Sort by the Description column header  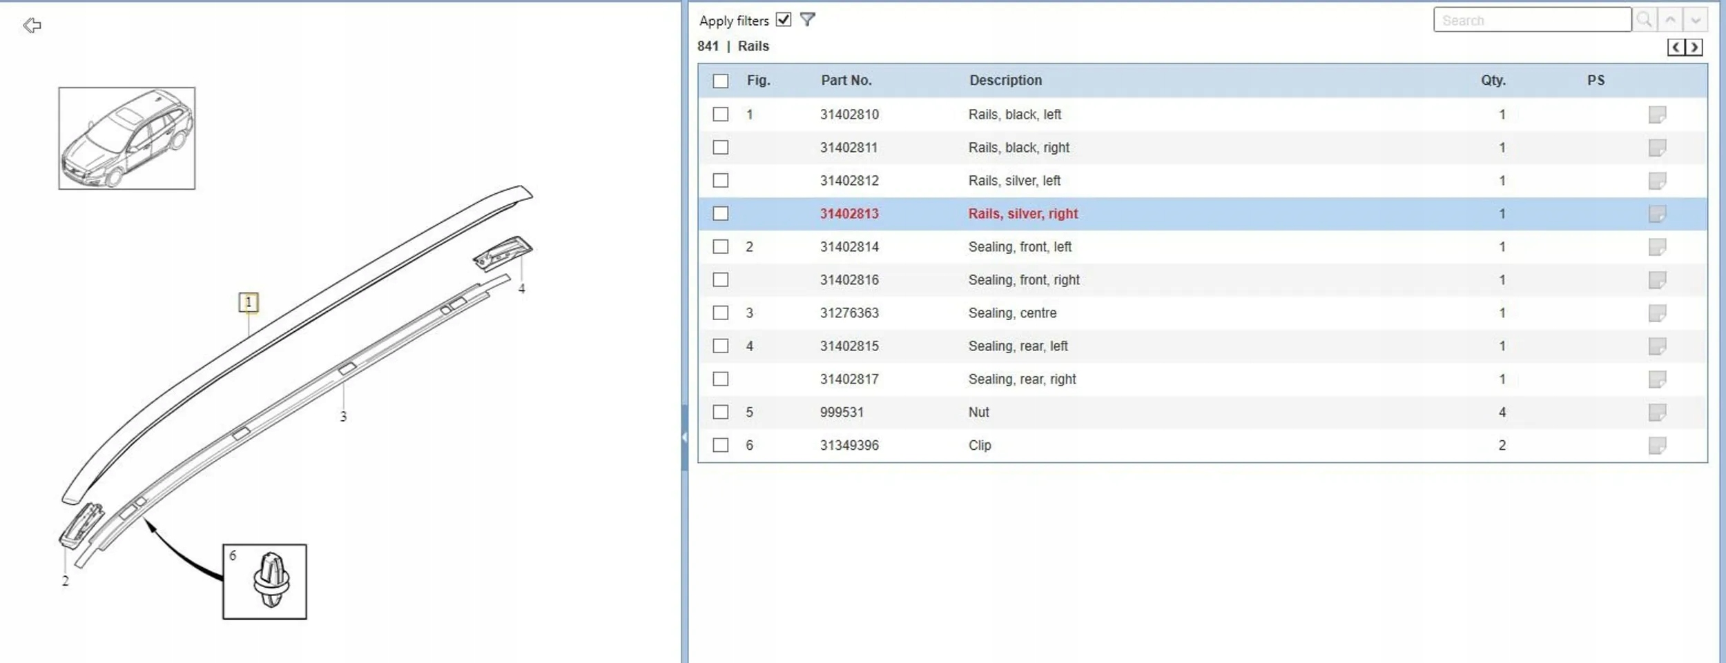coord(1005,80)
